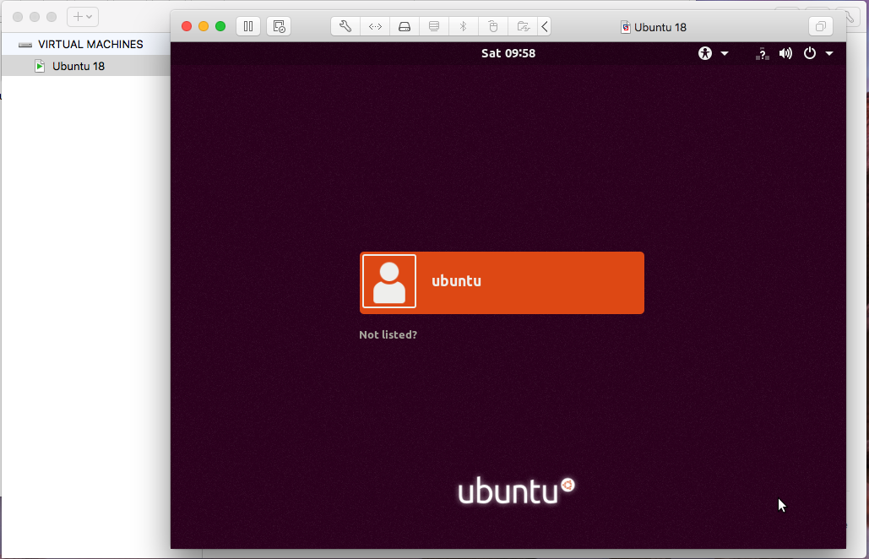
Task: Close the Ubuntu 18 VM window
Action: (187, 26)
